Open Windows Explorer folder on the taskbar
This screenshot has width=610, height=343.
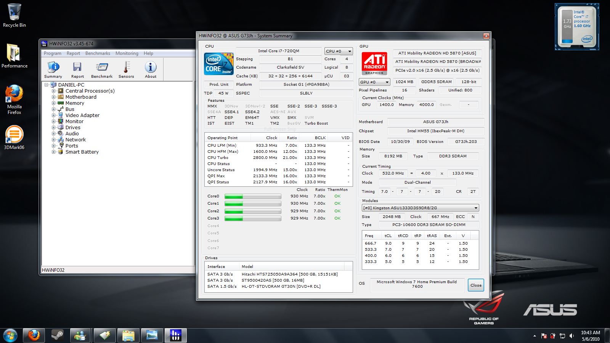click(x=128, y=335)
